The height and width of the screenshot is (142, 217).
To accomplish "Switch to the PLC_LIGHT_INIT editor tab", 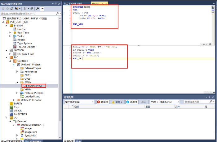I will pyautogui.click(x=73, y=4).
